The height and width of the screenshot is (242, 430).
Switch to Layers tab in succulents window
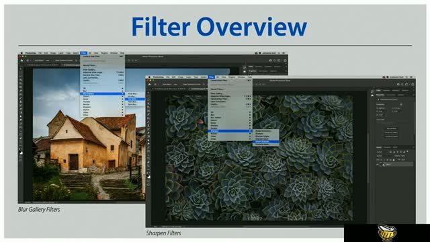point(379,147)
